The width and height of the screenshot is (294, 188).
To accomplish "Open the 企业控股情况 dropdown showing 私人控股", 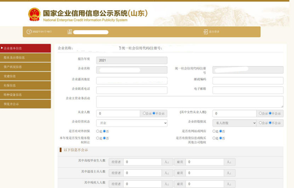I will pos(234,123).
